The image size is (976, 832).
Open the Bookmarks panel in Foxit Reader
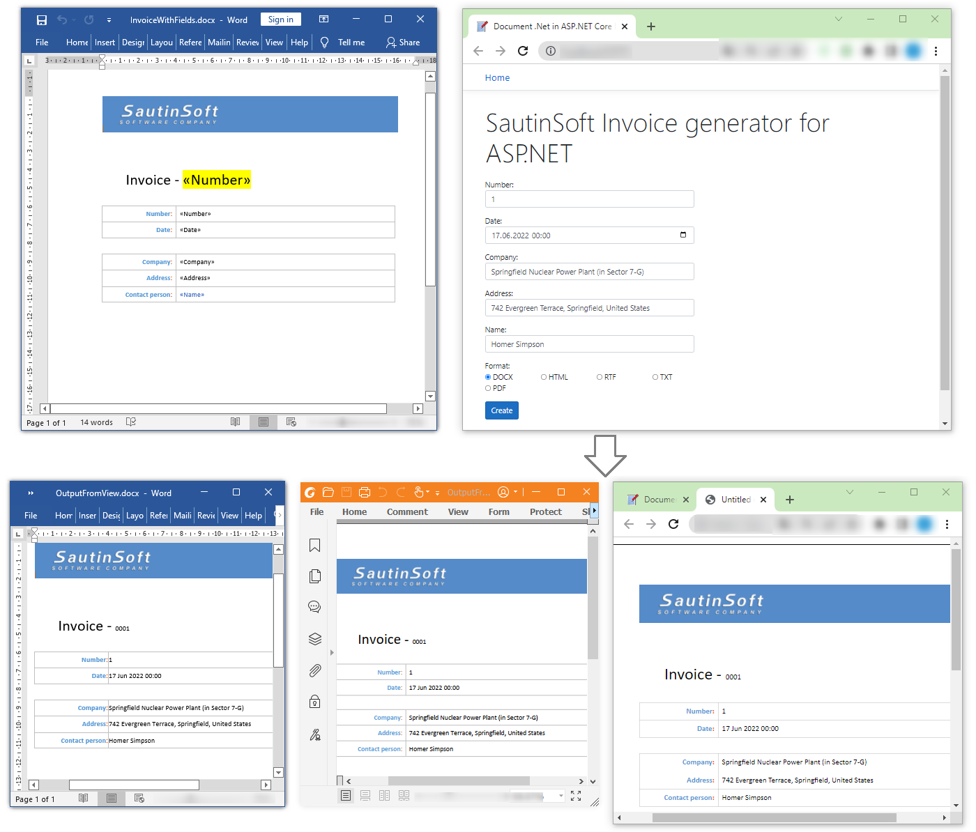click(x=314, y=546)
